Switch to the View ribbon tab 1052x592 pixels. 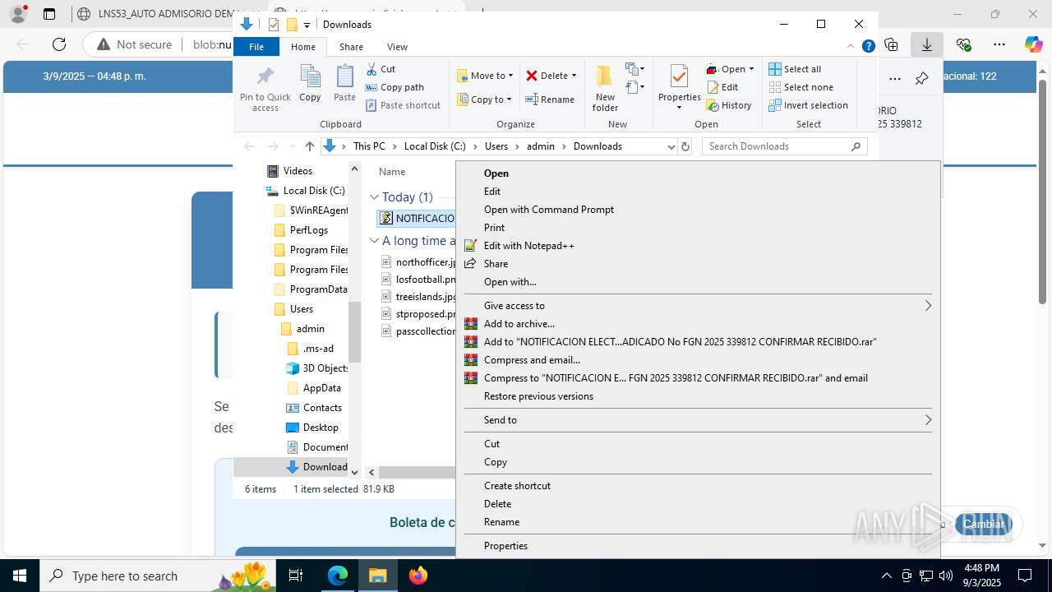pyautogui.click(x=397, y=47)
